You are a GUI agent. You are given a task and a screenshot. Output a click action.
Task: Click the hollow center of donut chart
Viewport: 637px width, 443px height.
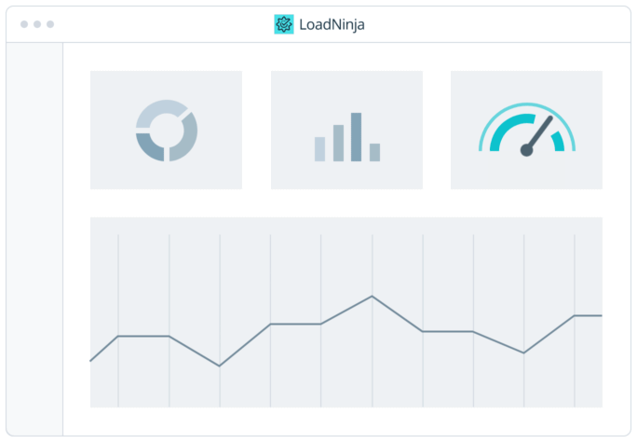tap(166, 131)
